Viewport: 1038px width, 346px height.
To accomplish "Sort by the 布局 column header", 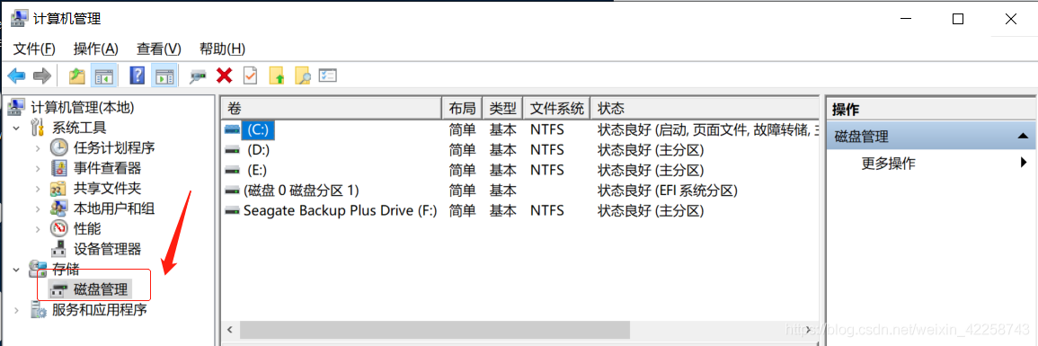I will point(462,108).
